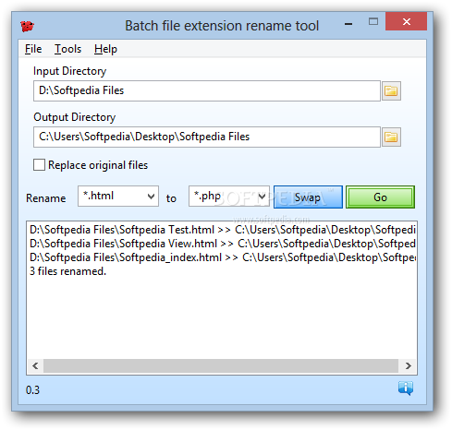Image resolution: width=452 pixels, height=430 pixels.
Task: Click the Swap button
Action: pos(308,197)
